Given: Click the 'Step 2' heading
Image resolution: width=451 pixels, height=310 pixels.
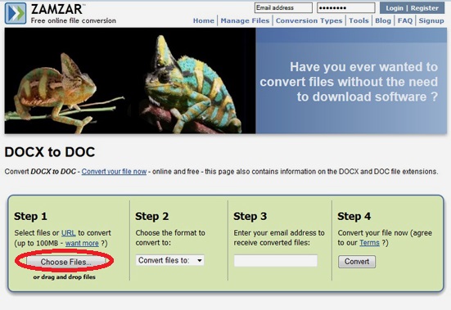Looking at the screenshot, I should click(x=152, y=216).
